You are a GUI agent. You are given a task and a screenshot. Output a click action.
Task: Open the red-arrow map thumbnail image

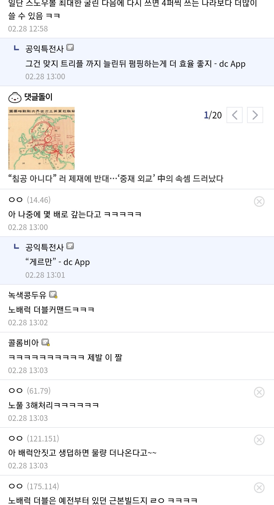point(41,138)
